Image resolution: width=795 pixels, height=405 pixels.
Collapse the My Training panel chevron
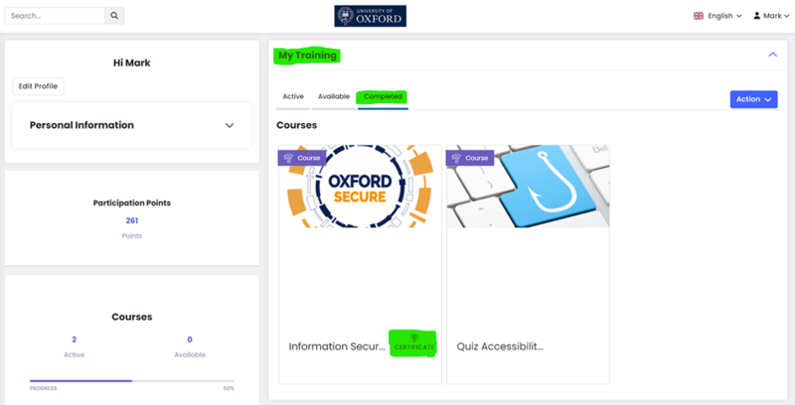773,55
